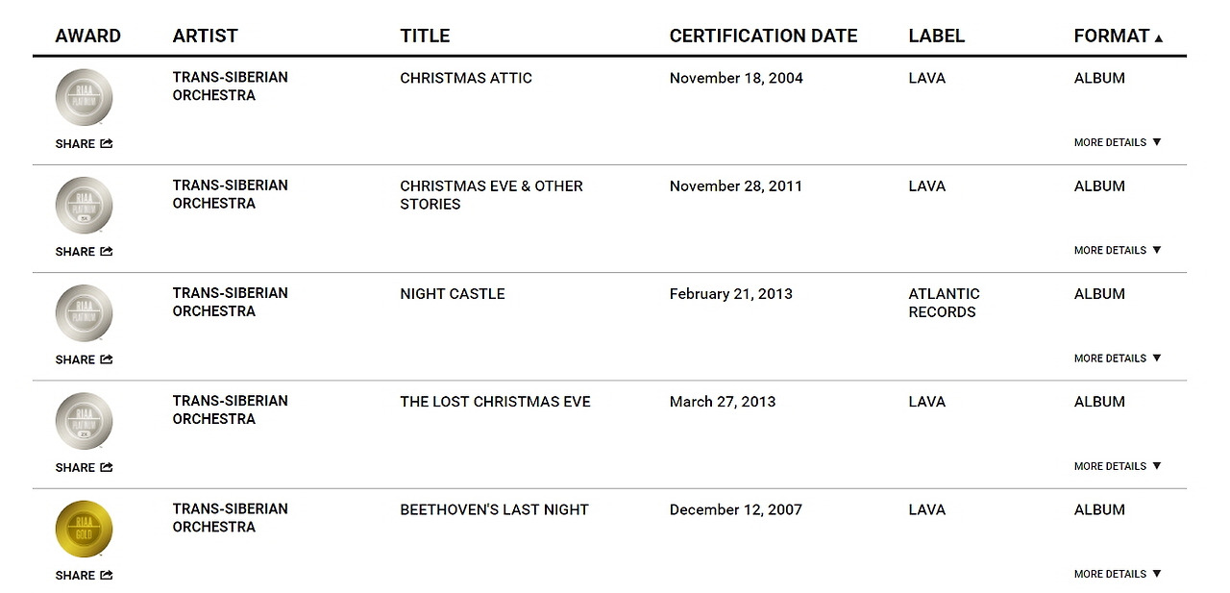Open More Details for The Lost Christmas Eve

(x=1117, y=466)
